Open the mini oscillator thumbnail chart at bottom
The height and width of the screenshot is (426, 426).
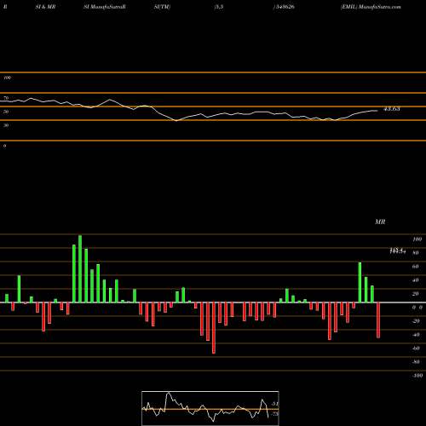point(210,408)
